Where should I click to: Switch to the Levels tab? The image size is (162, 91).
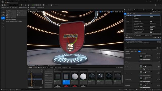[145, 10]
